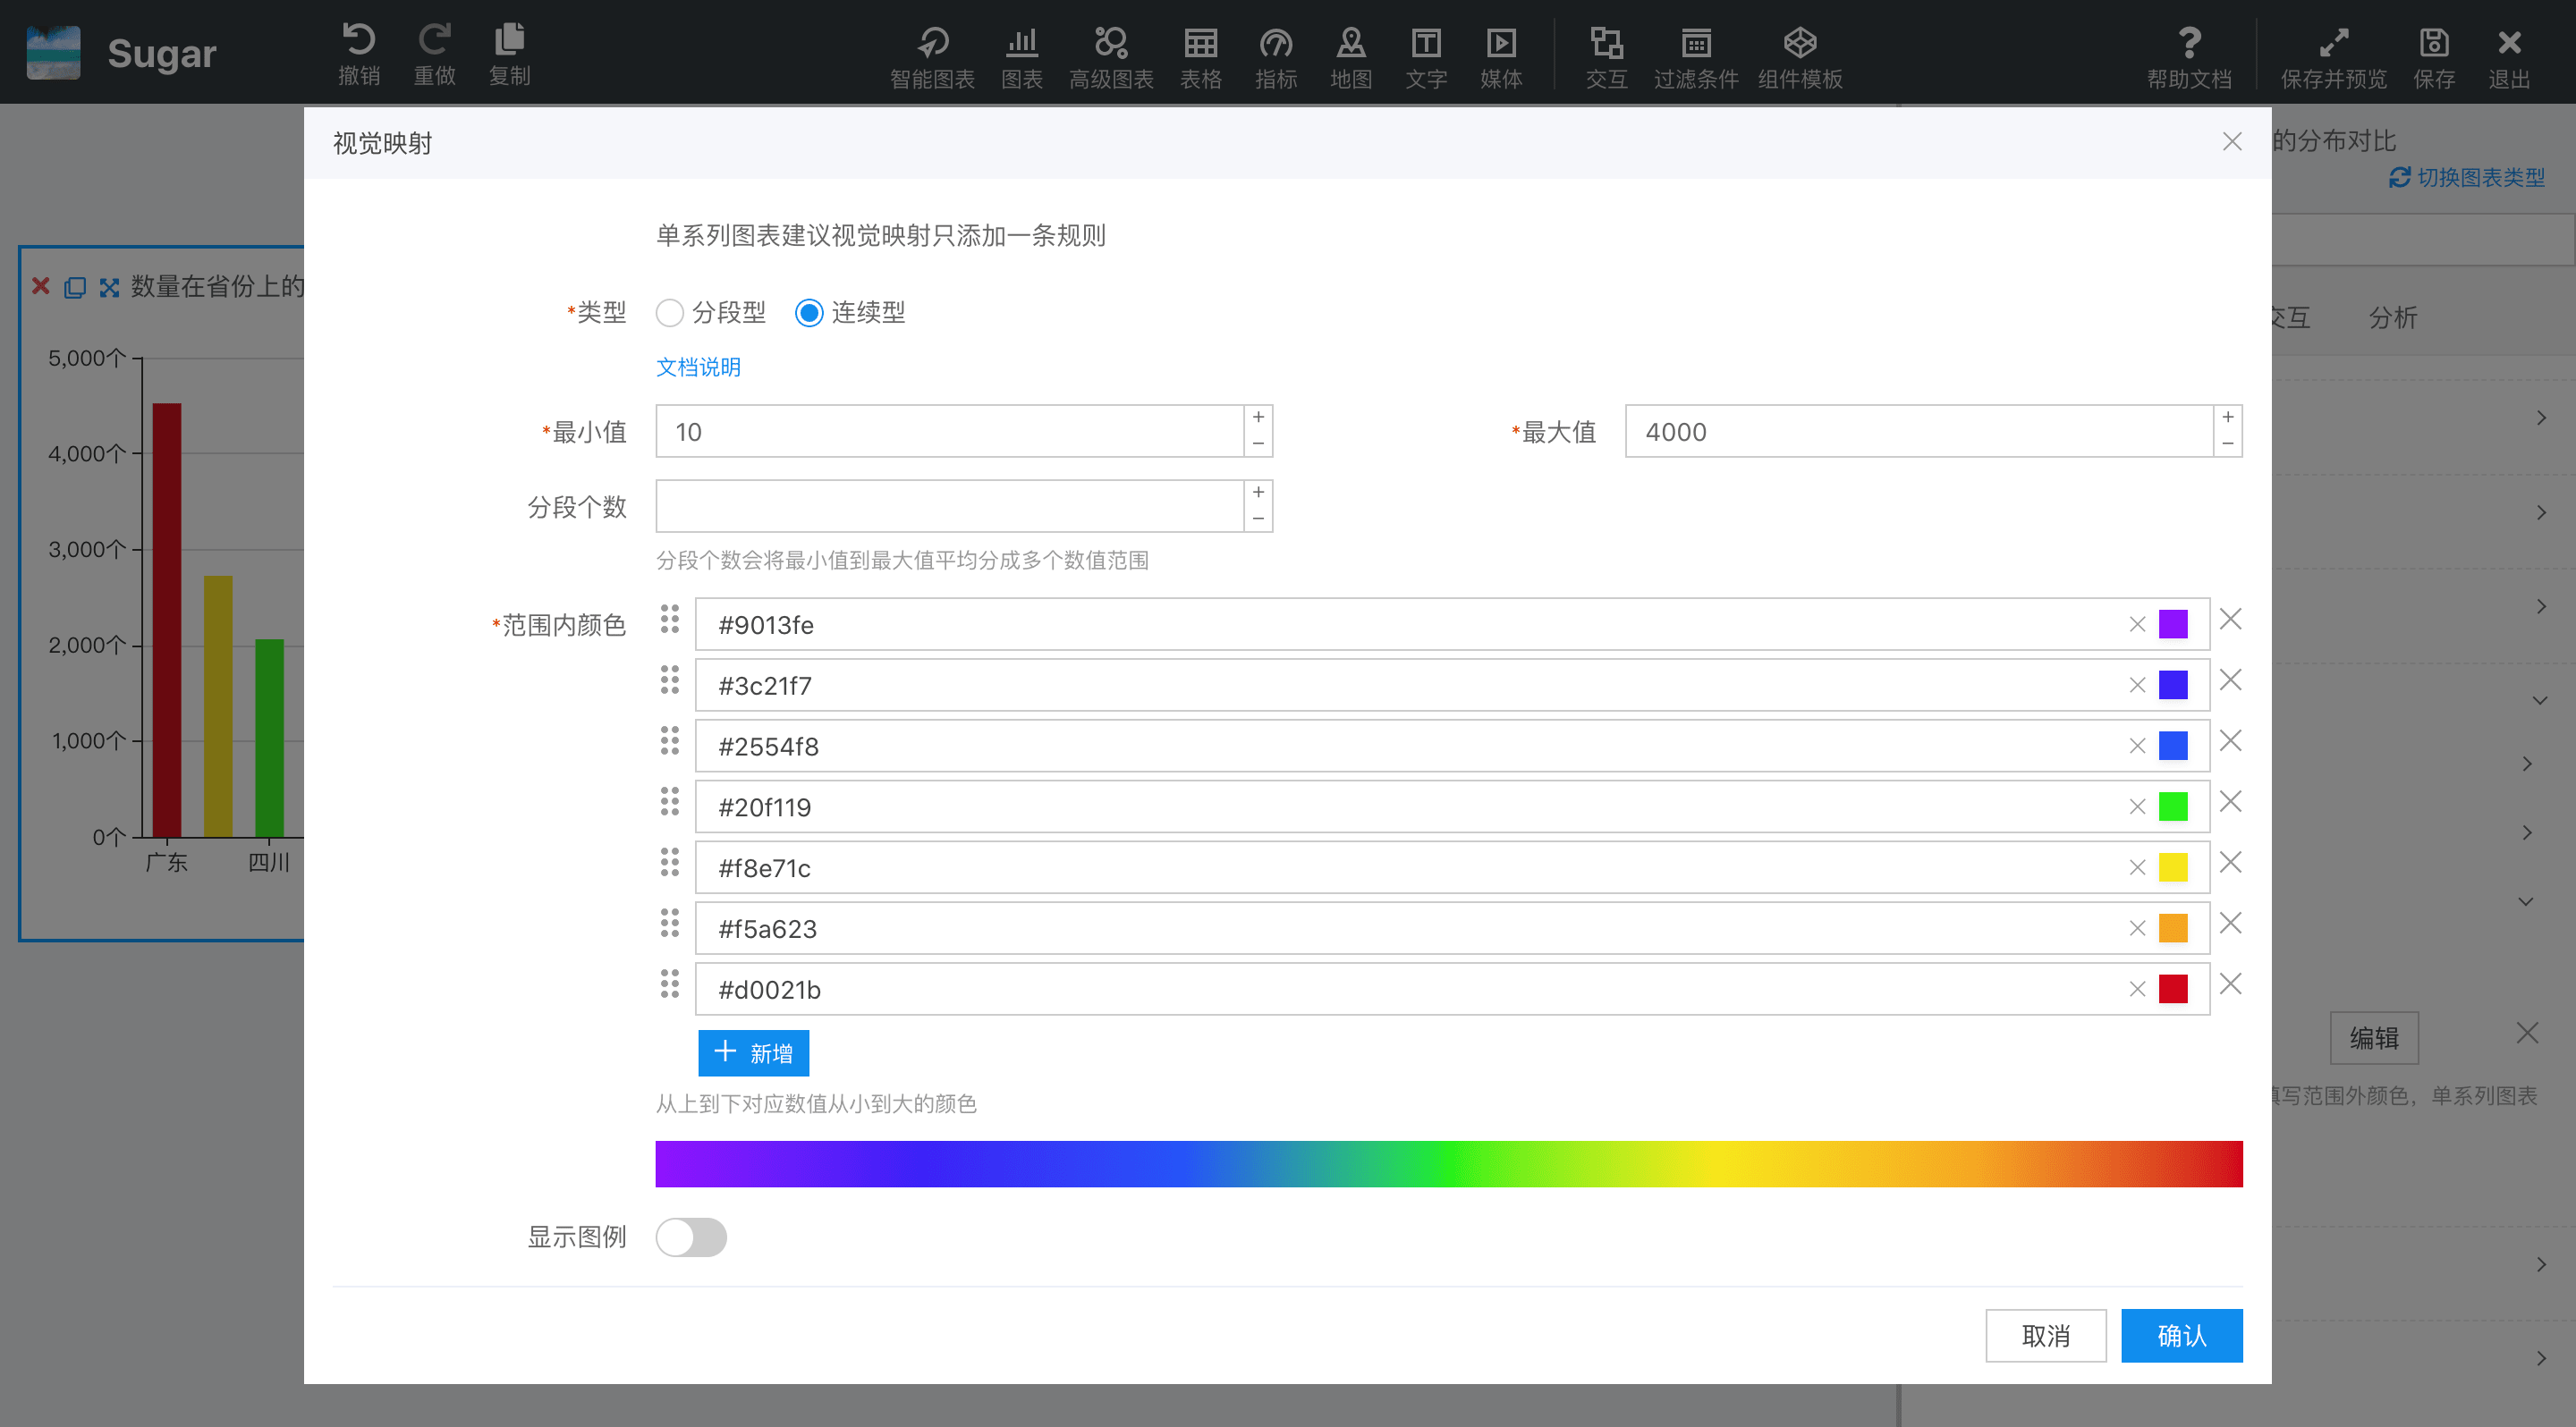Click the 帮助文档 help icon

pyautogui.click(x=2188, y=43)
